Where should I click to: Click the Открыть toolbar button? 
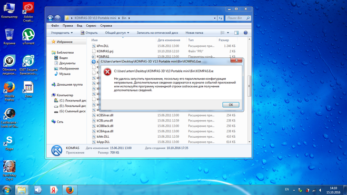point(89,33)
